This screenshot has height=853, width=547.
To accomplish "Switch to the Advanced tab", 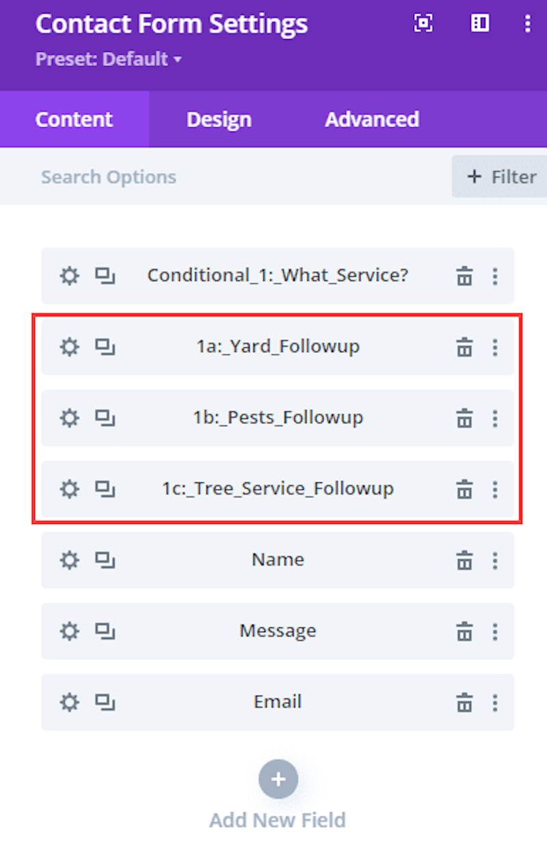I will coord(372,120).
